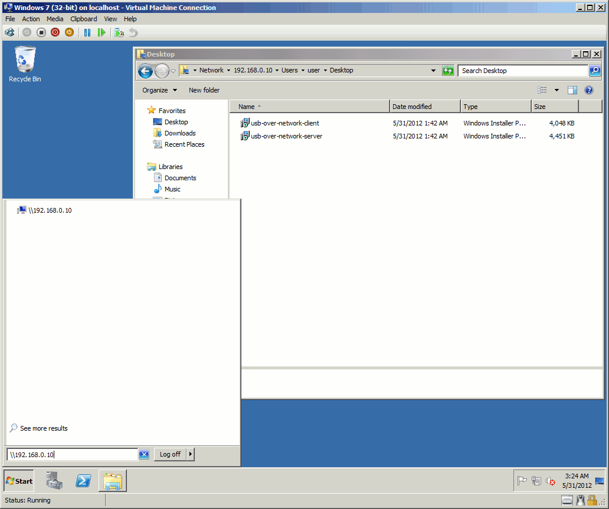Open the Action menu
Viewport: 609px width, 509px height.
pos(31,19)
